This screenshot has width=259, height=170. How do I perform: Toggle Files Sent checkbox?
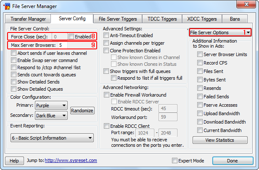pos(200,71)
